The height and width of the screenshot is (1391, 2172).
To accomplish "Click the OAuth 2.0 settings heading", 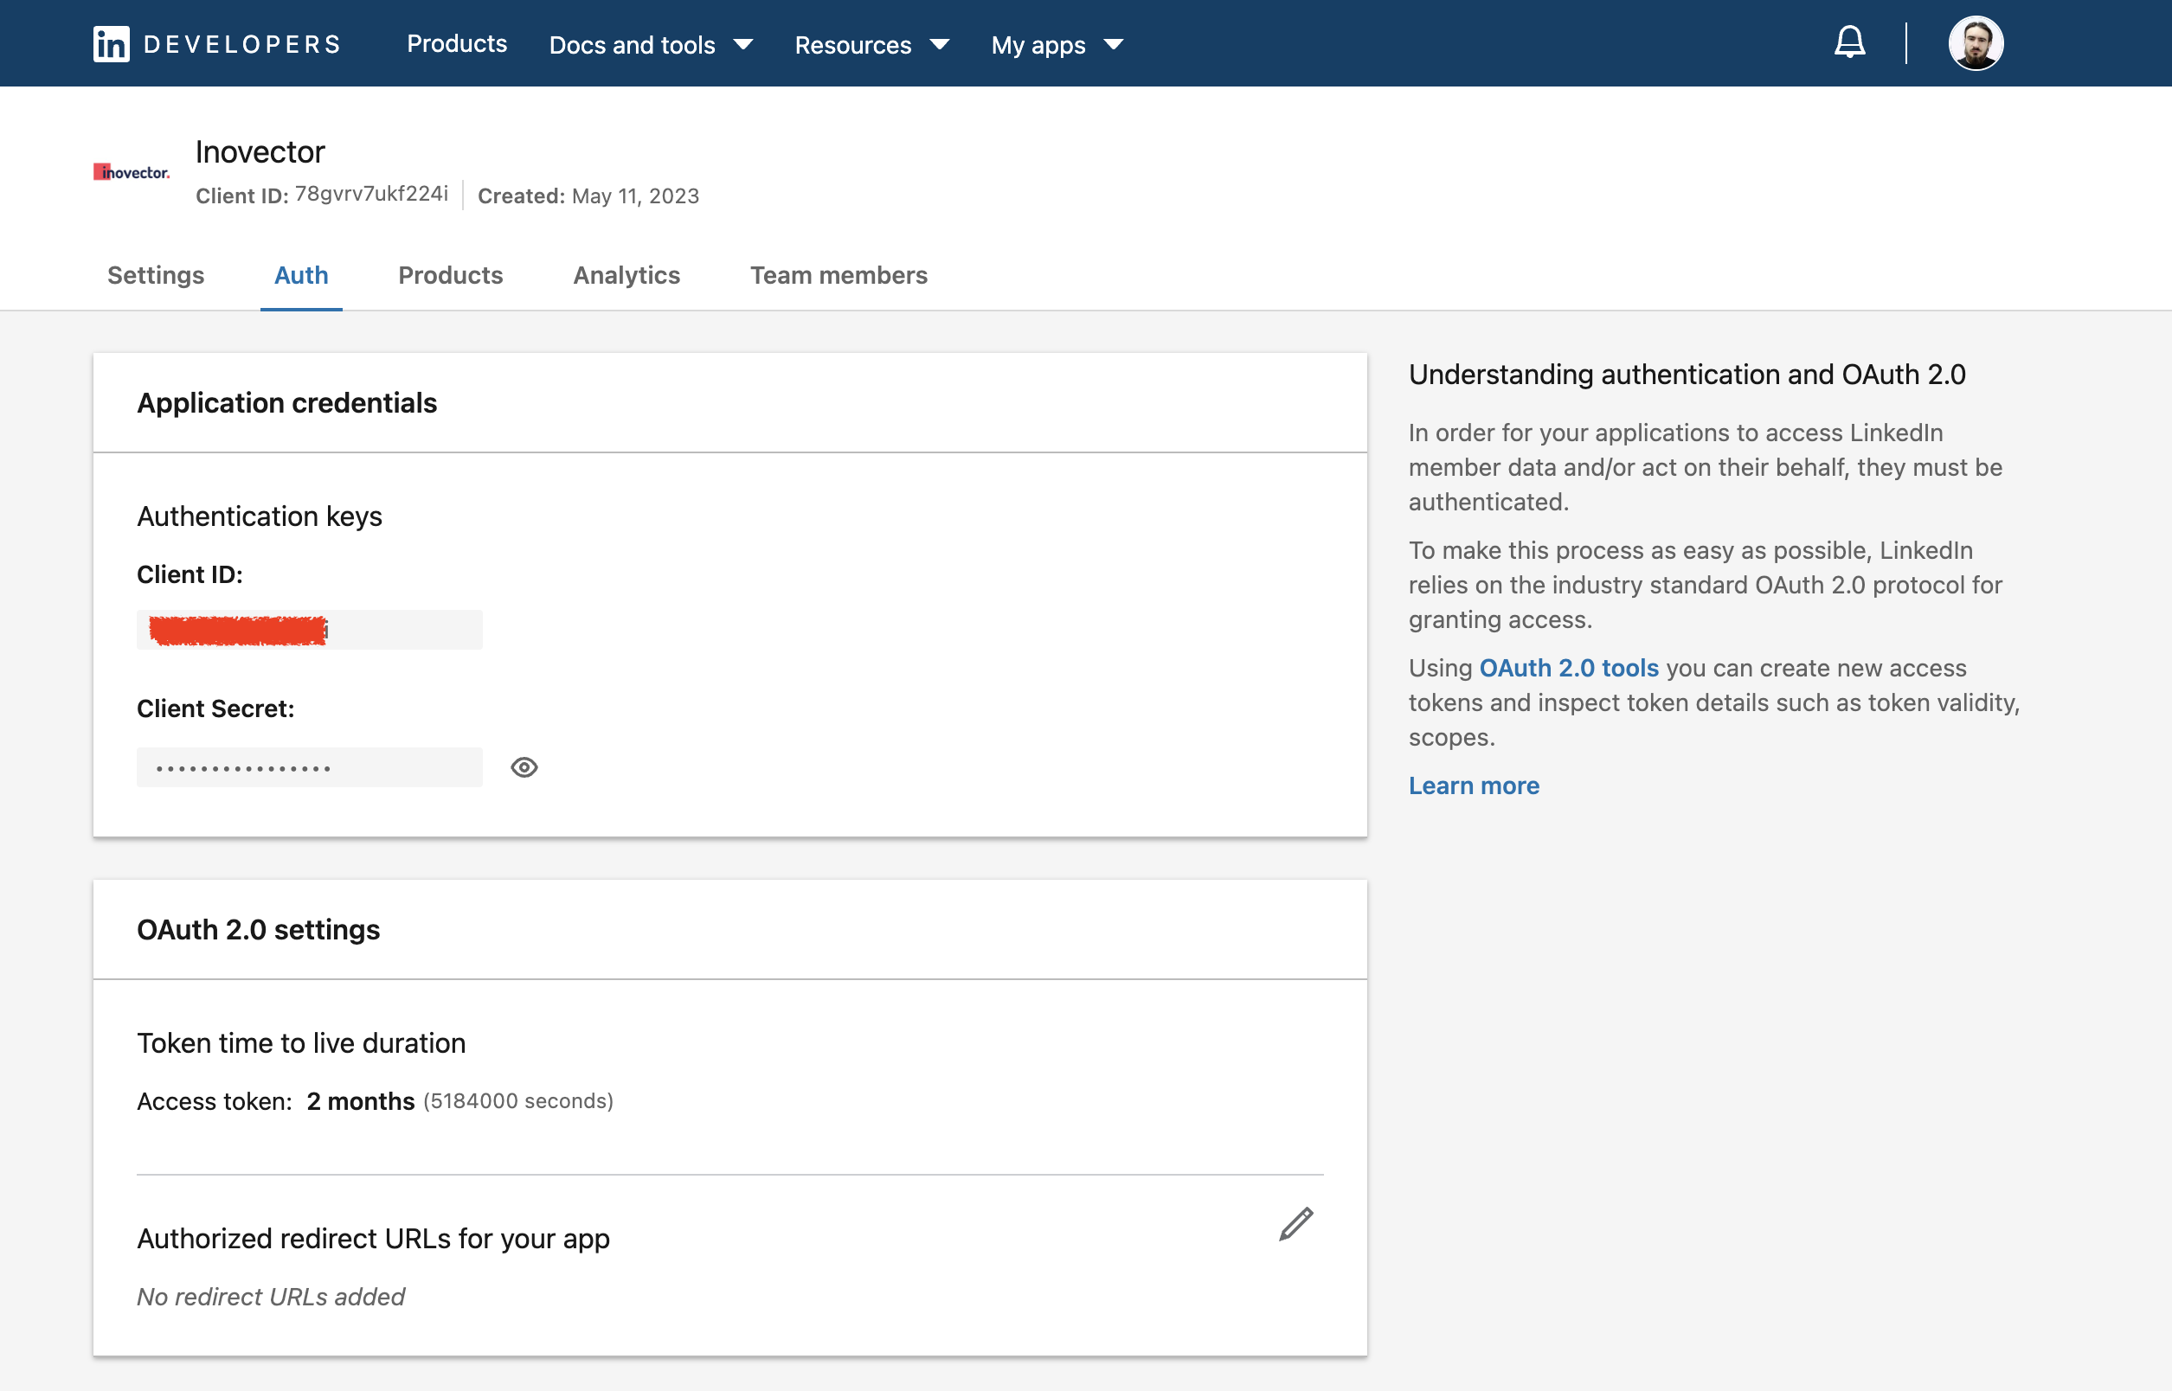I will (259, 929).
